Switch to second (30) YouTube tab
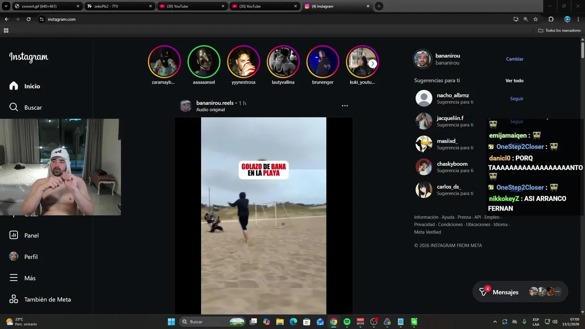 pos(265,6)
